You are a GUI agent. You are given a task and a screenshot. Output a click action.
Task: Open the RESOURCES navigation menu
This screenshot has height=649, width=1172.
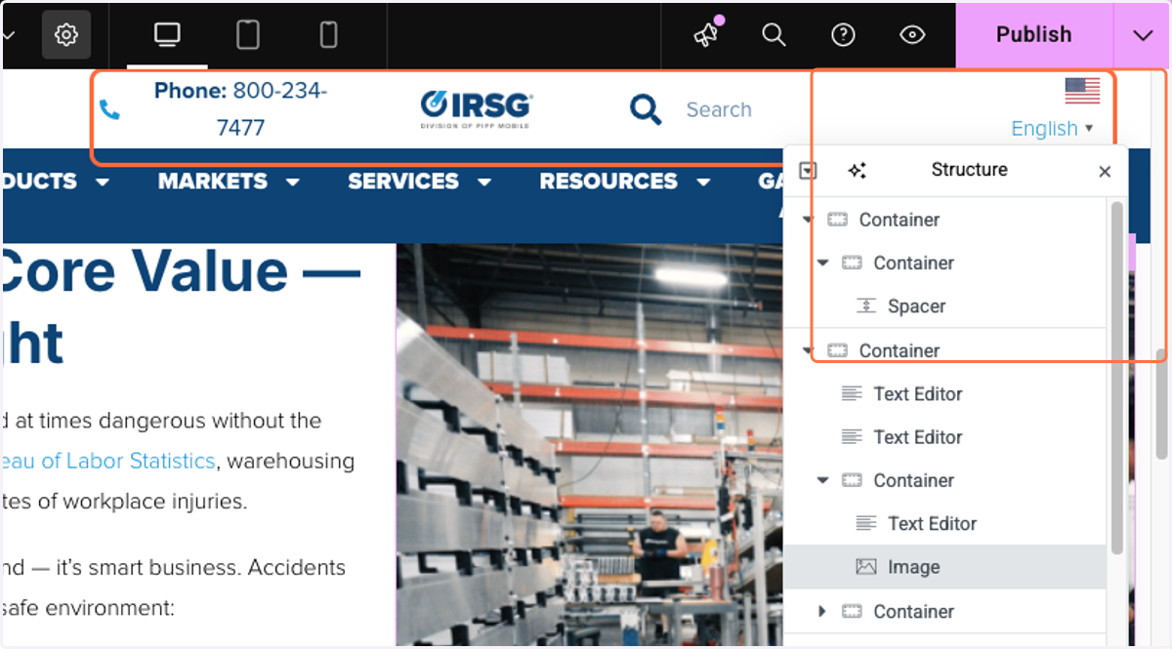click(x=625, y=182)
